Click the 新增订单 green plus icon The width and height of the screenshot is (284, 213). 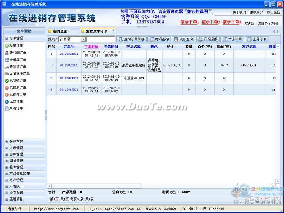coord(7,45)
